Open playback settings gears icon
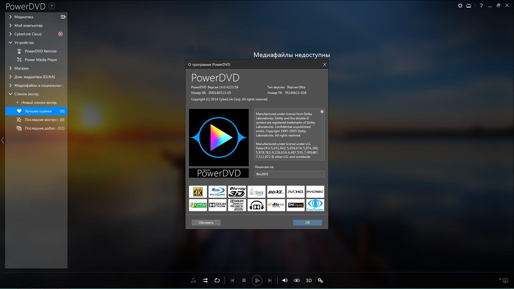 [x=320, y=280]
